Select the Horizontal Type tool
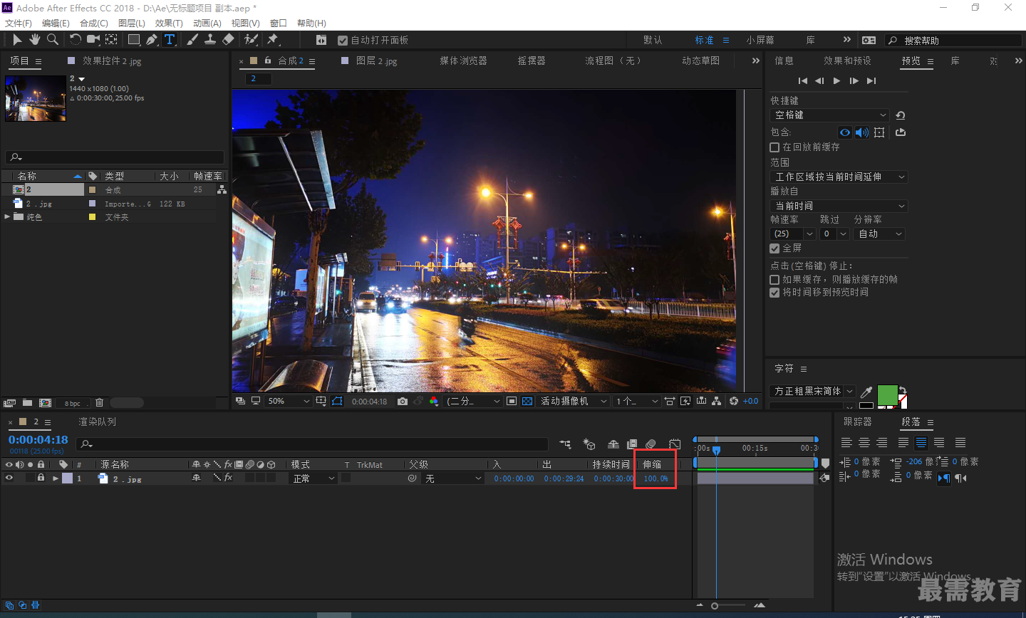1026x618 pixels. [170, 40]
